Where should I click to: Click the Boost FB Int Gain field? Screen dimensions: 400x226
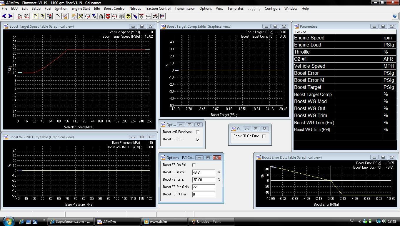[204, 195]
